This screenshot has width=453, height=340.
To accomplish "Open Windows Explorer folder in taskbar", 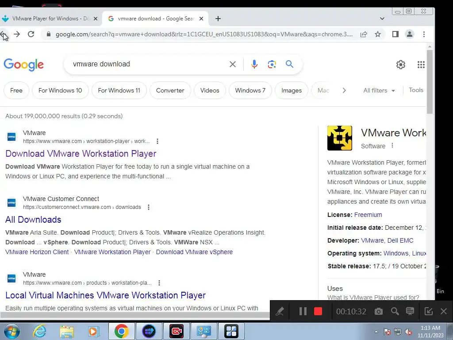I will click(67, 332).
